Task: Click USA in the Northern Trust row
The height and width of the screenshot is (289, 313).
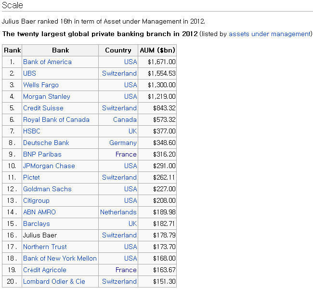Action: pos(130,247)
